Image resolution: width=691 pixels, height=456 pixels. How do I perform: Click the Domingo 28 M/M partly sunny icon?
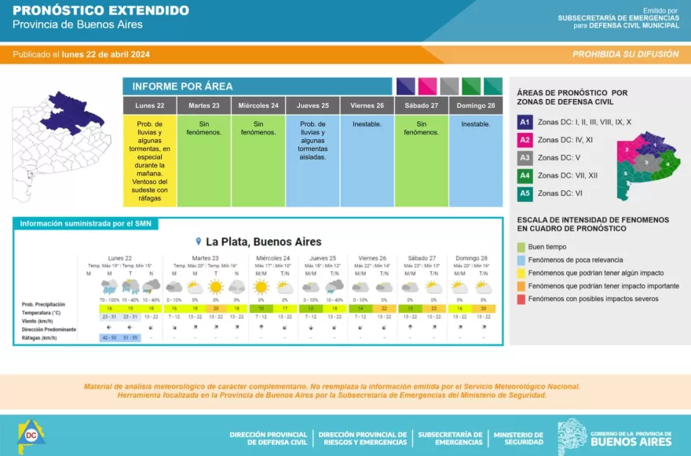[459, 288]
